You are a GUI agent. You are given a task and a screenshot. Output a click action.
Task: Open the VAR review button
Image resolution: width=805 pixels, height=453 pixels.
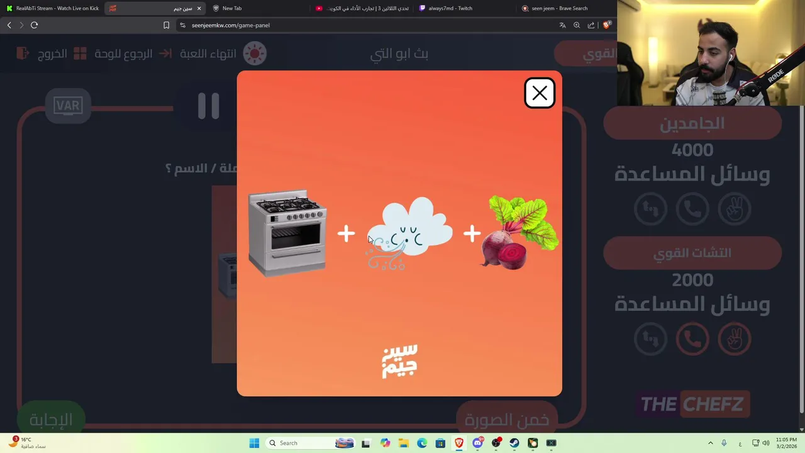point(68,105)
